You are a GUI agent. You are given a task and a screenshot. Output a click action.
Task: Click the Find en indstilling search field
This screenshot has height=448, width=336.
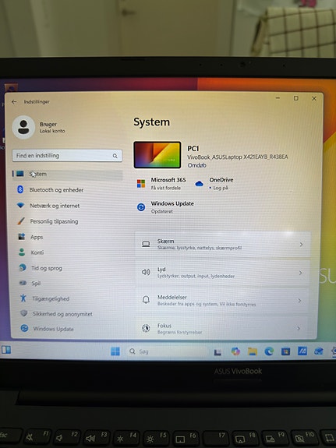coord(67,155)
